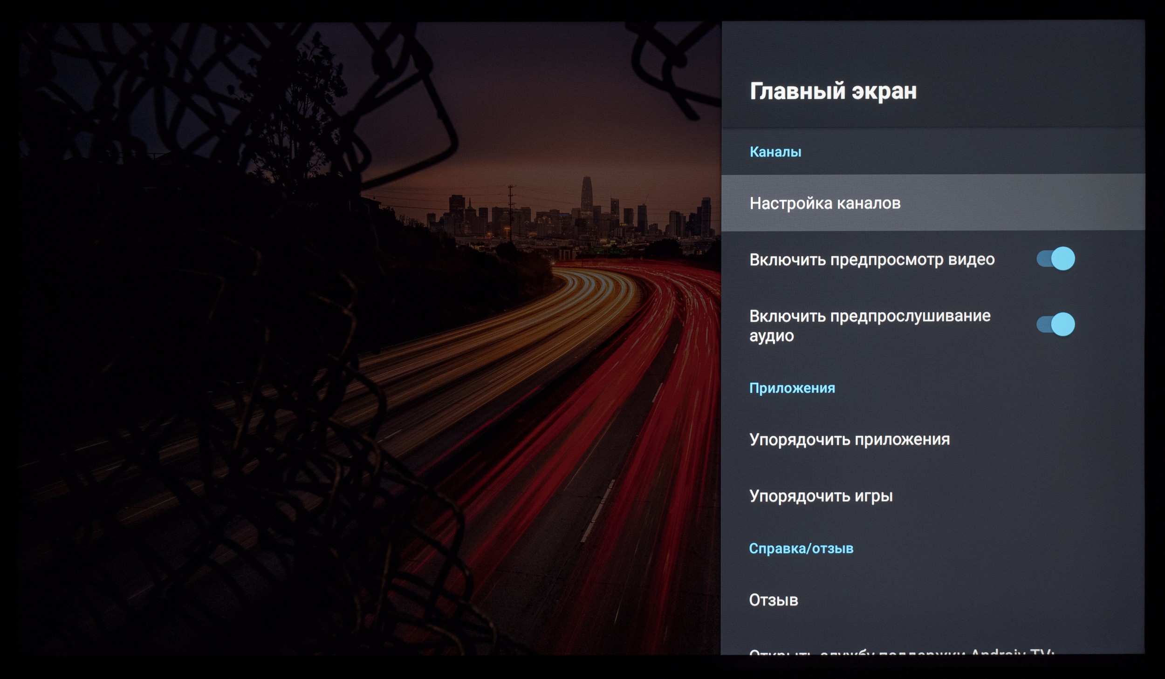Screen dimensions: 1165x679
Task: Click the Главный экран panel title
Action: [833, 91]
